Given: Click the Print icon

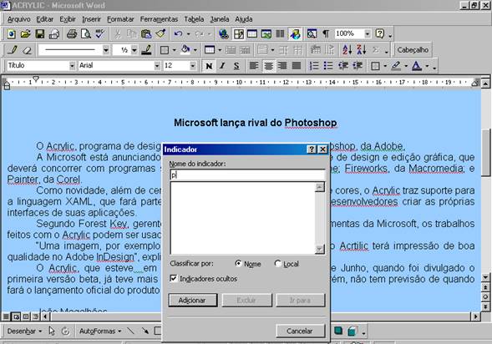Looking at the screenshot, I should click(x=72, y=34).
